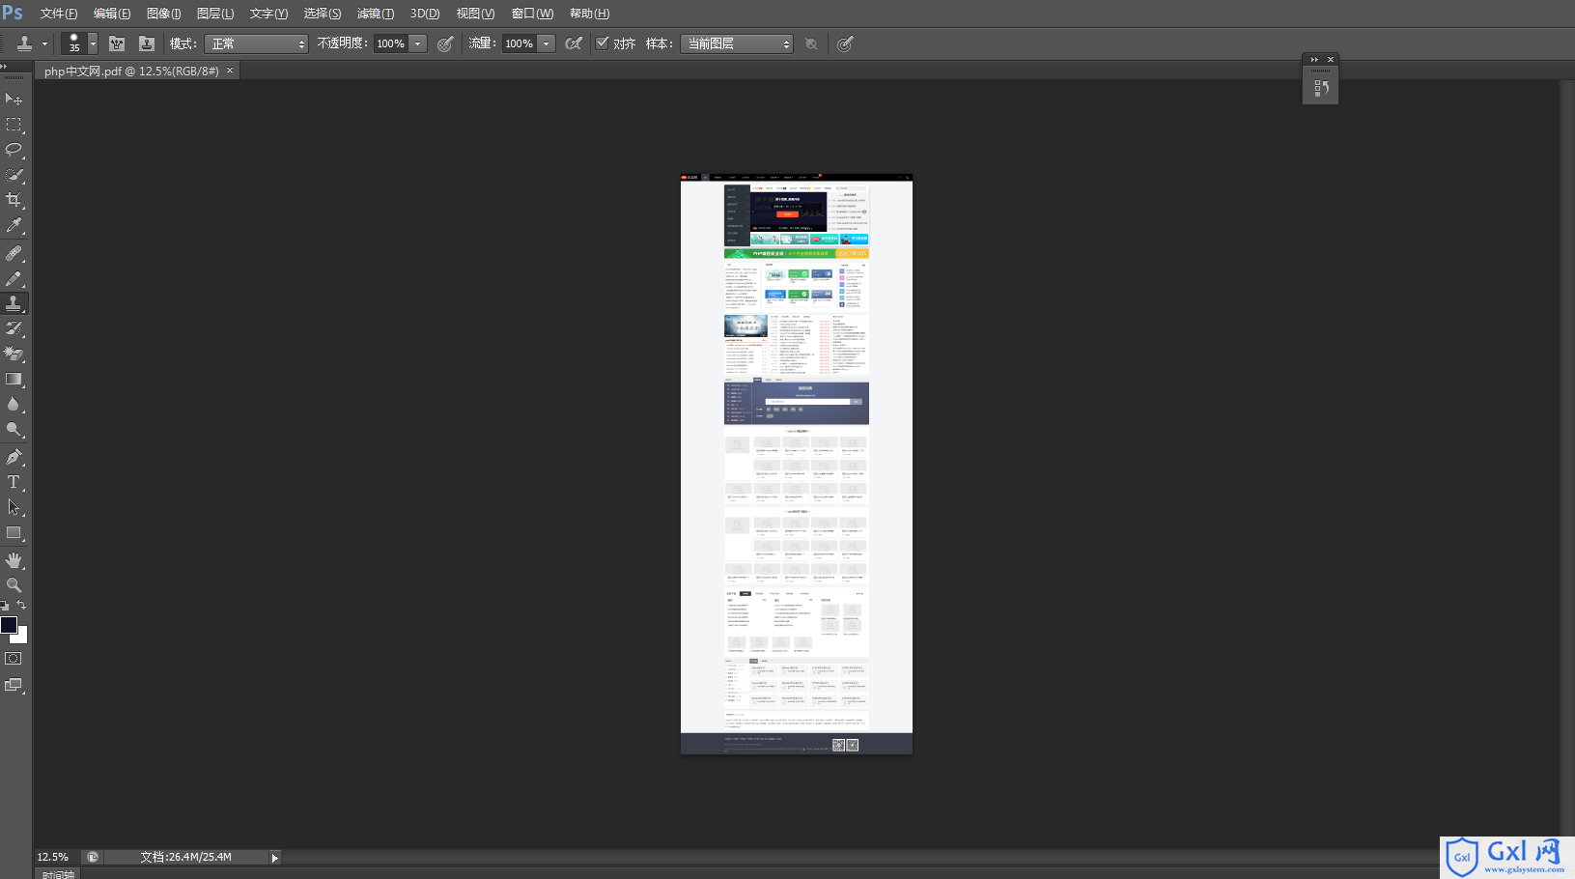Toggle pressure for brush size
Screen dimensions: 1575x879
[x=845, y=43]
